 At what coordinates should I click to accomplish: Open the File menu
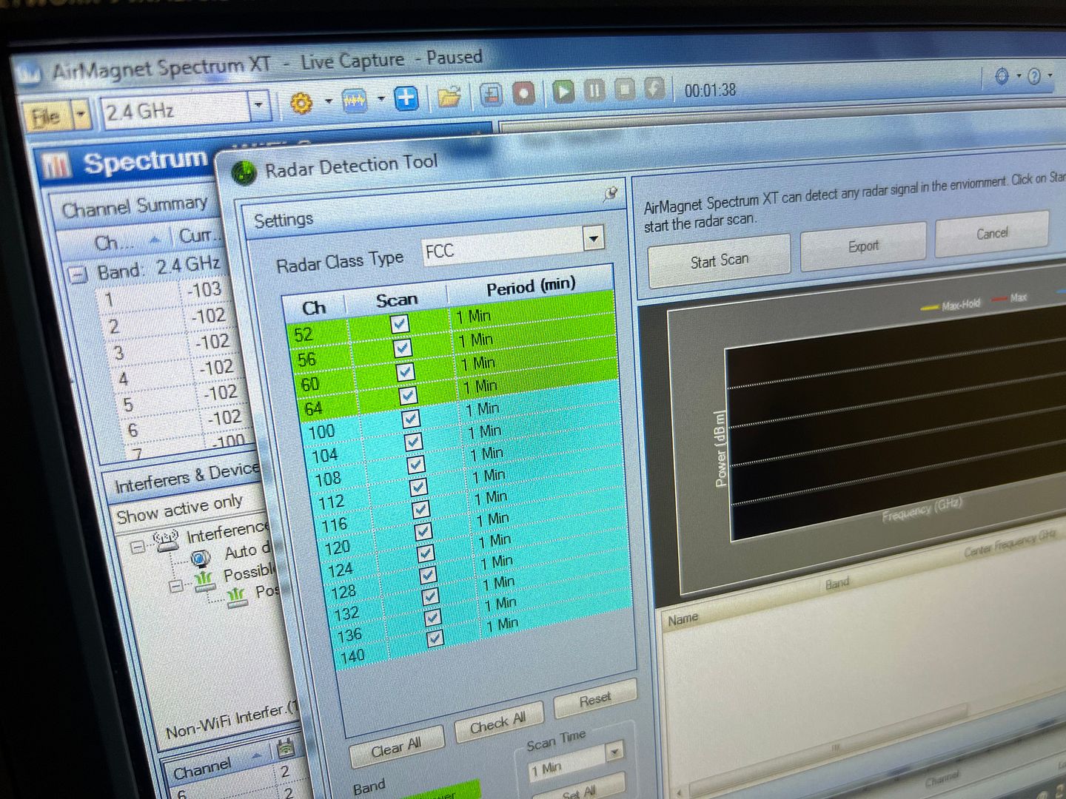[46, 117]
